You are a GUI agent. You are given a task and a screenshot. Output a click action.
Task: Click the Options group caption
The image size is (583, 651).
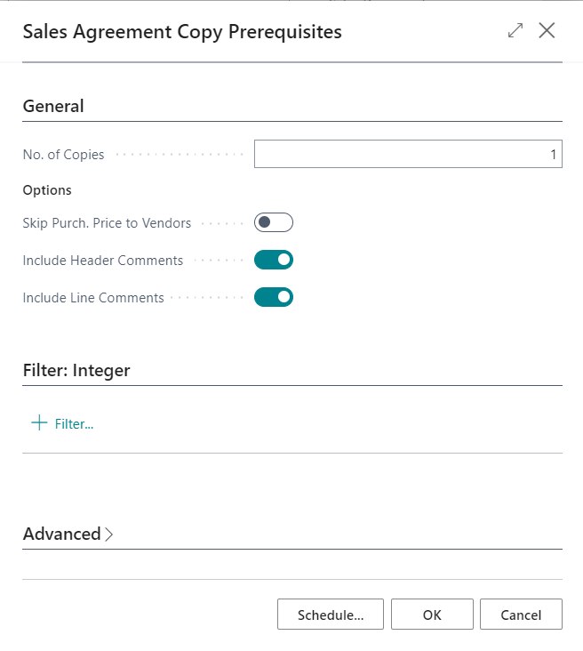point(47,189)
